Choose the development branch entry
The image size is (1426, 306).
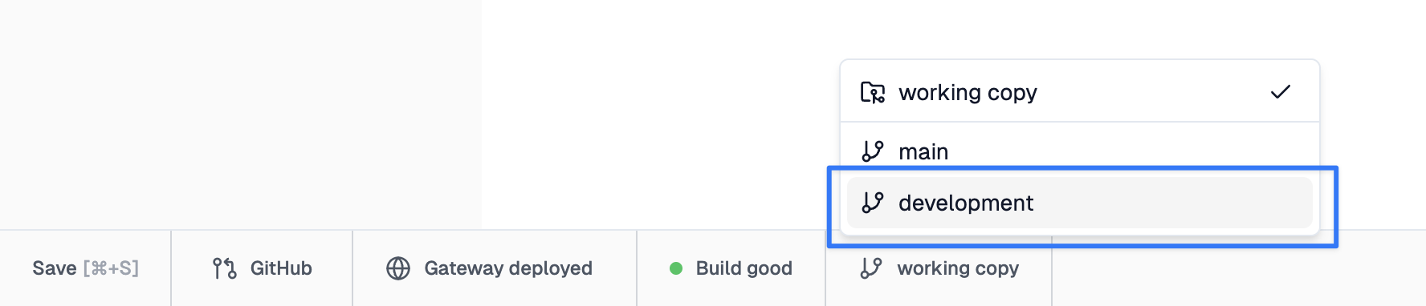(1080, 203)
